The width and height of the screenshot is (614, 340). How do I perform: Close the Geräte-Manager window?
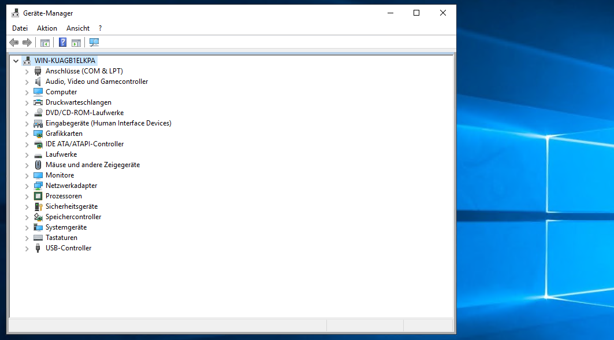(x=443, y=13)
